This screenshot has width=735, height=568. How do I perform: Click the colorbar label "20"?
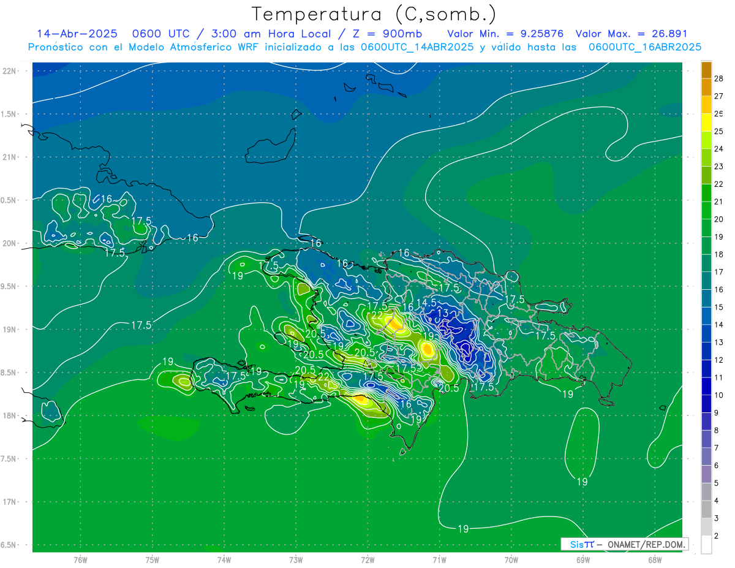coord(719,219)
